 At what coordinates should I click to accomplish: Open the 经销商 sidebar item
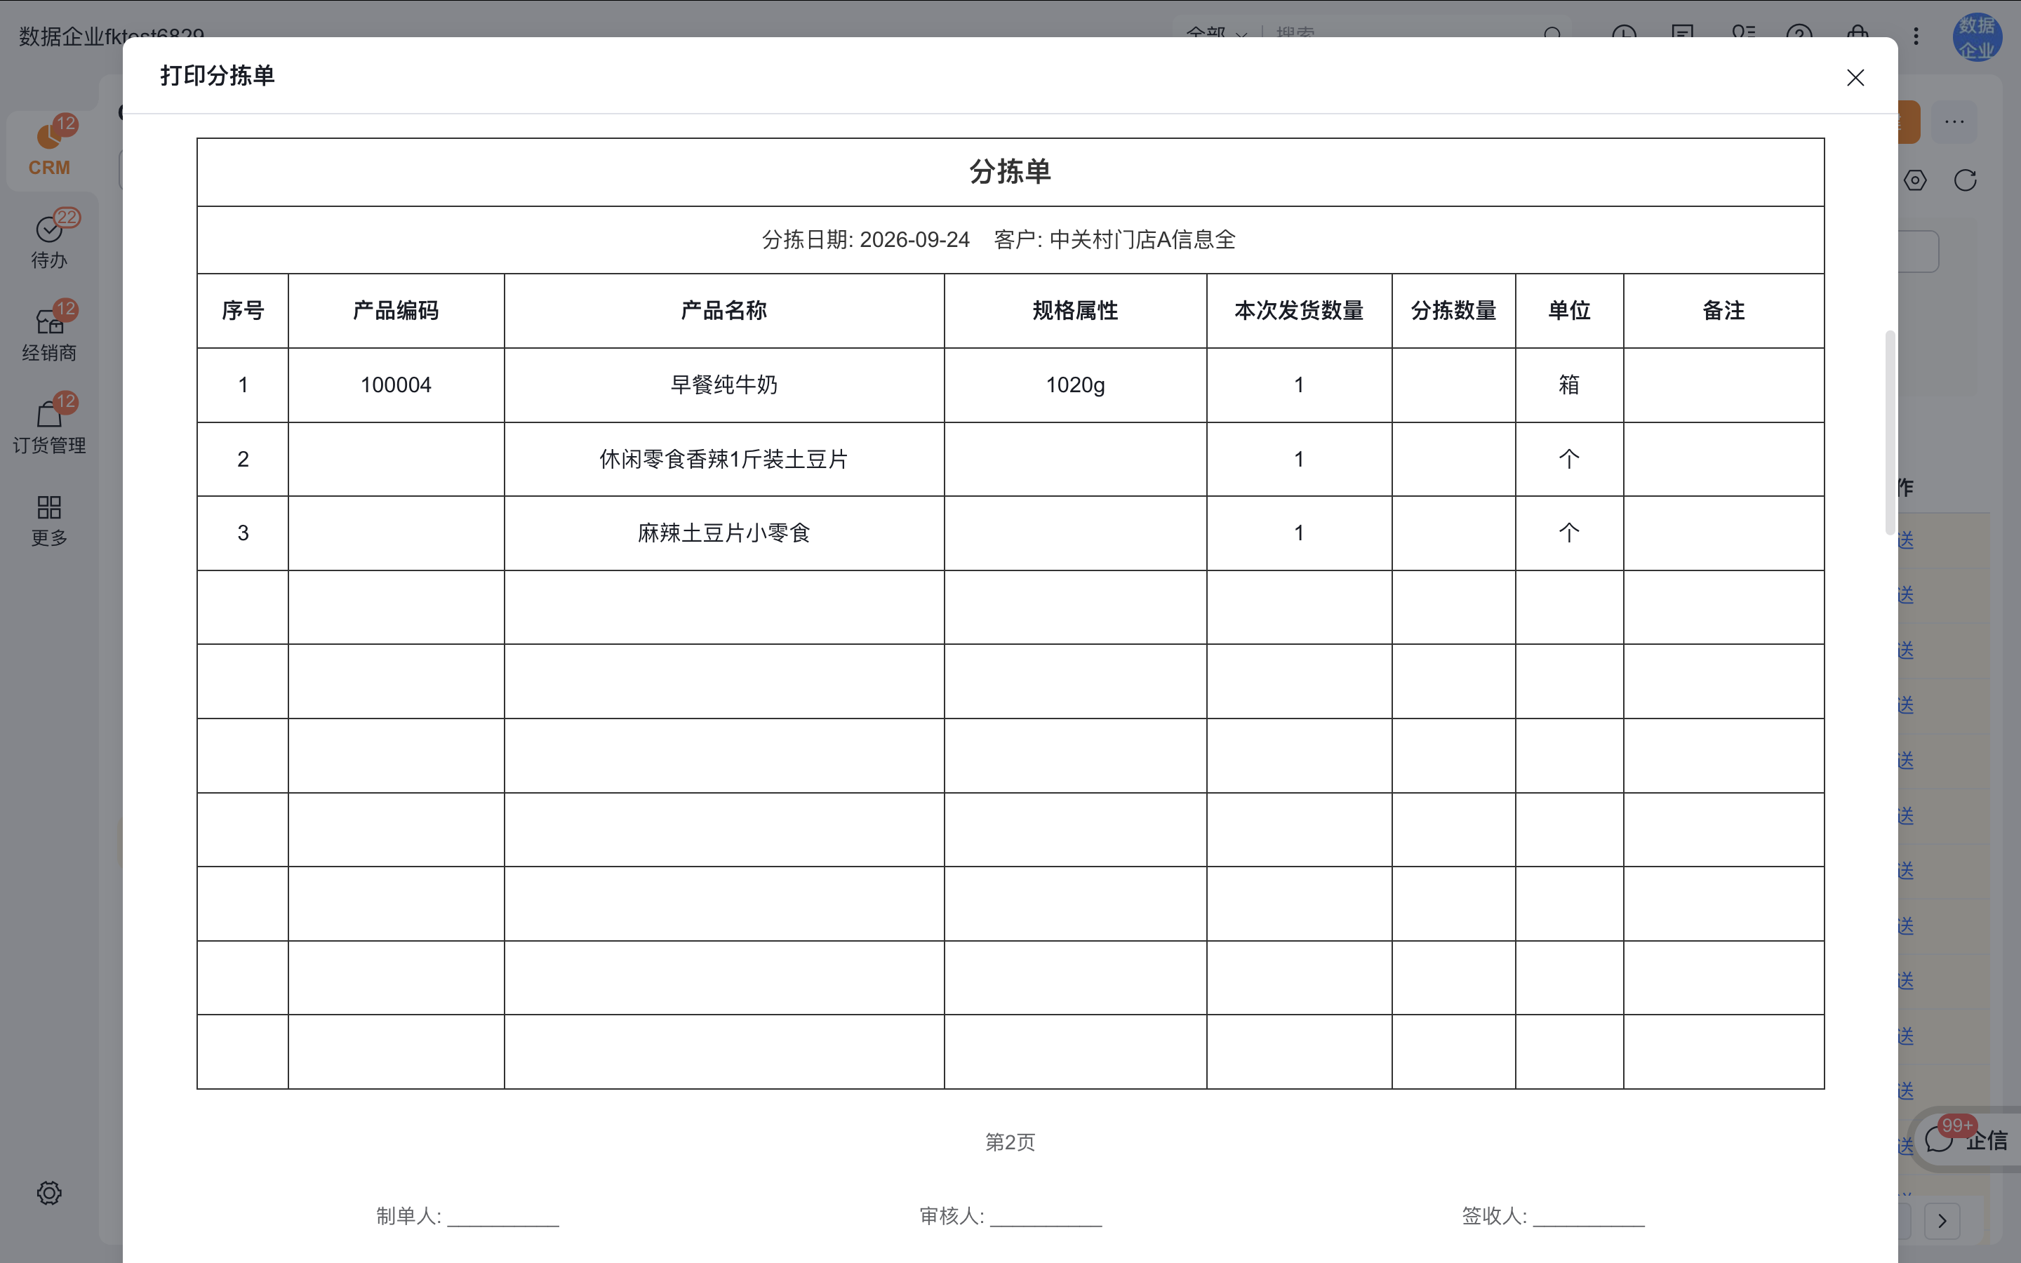(x=49, y=333)
